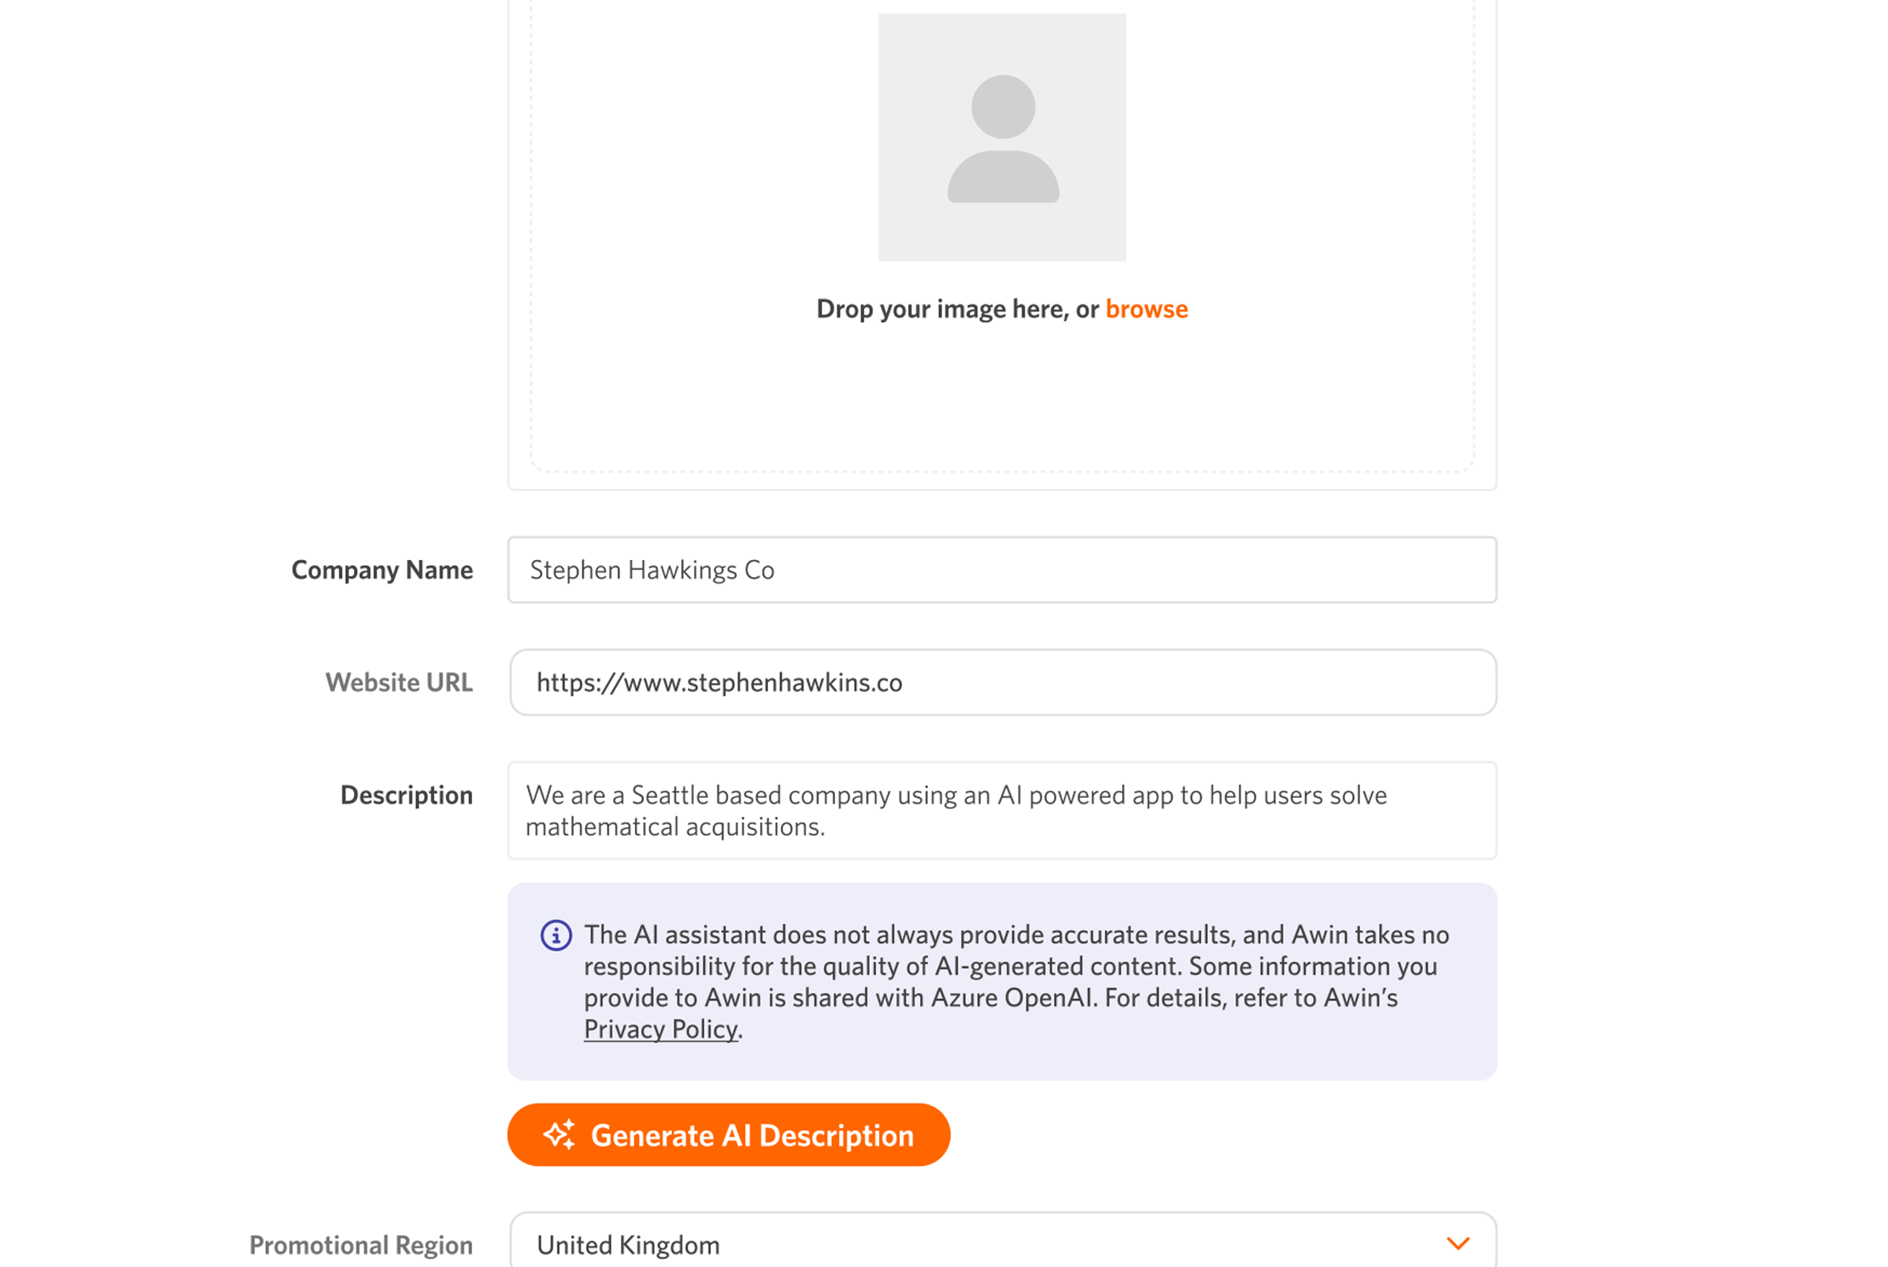Click the Description field label
This screenshot has width=1888, height=1267.
click(x=406, y=795)
